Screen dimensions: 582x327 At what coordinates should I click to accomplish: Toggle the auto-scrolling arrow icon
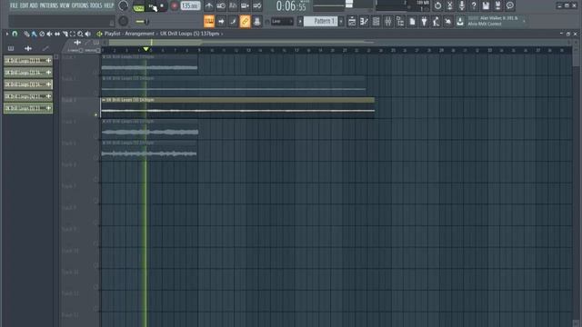coord(221,22)
